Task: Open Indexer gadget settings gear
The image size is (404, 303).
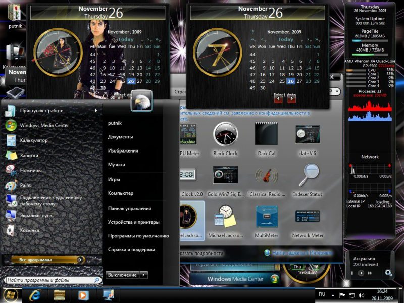Action: (388, 273)
